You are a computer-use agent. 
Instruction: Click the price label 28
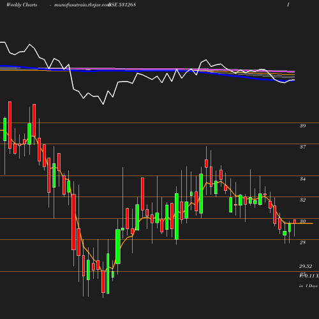303,242
